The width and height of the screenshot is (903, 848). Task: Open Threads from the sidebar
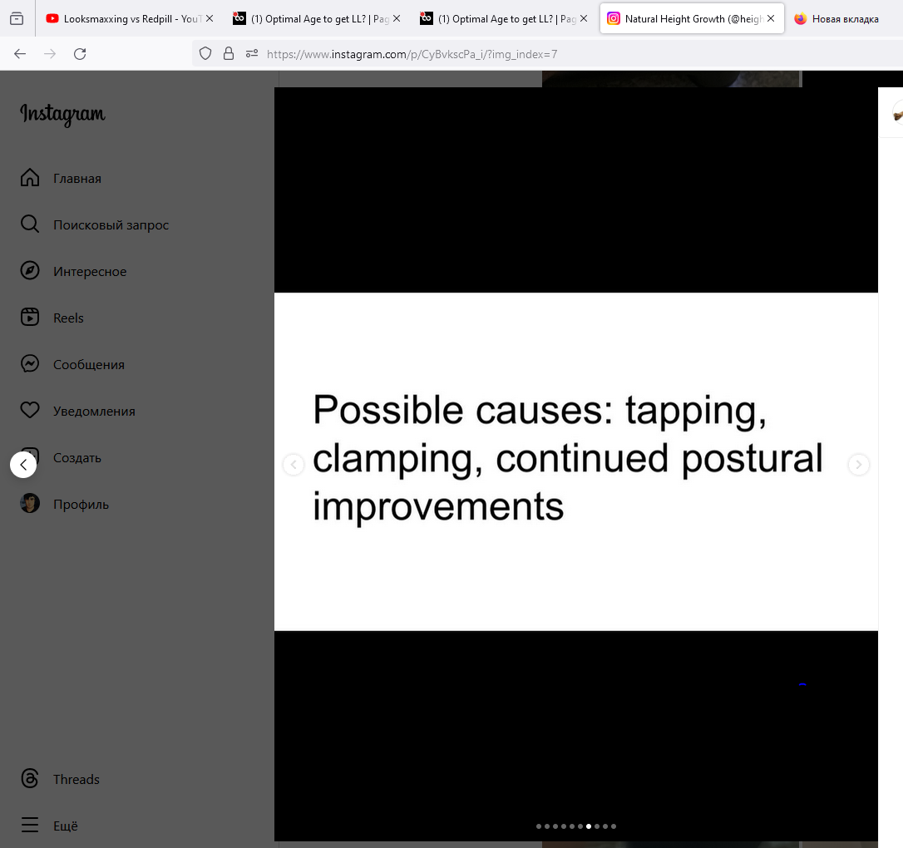click(x=76, y=780)
